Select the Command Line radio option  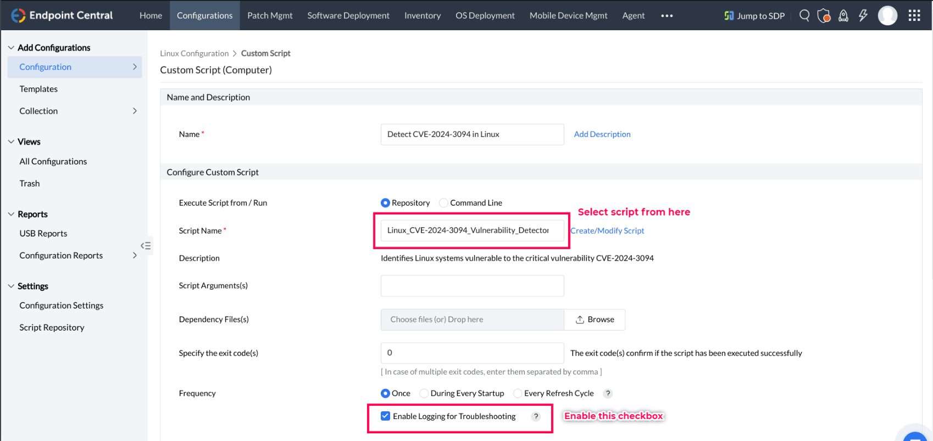(443, 203)
